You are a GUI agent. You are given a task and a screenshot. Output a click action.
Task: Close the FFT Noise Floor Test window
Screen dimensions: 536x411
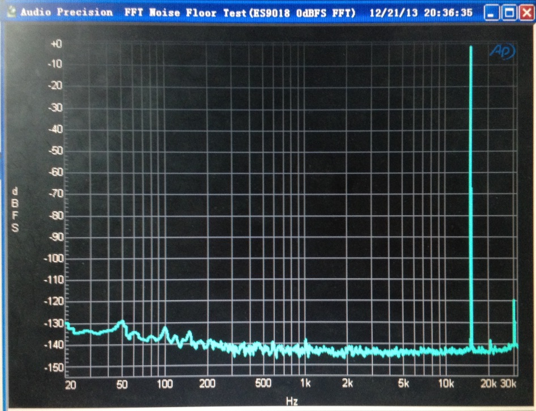(526, 14)
